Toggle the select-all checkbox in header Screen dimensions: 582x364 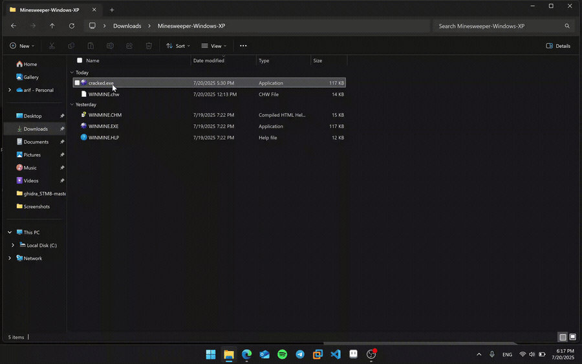point(80,60)
